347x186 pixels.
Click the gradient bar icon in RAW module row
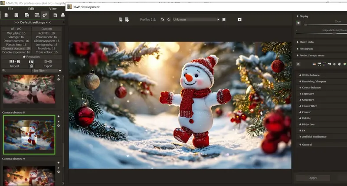[314, 64]
